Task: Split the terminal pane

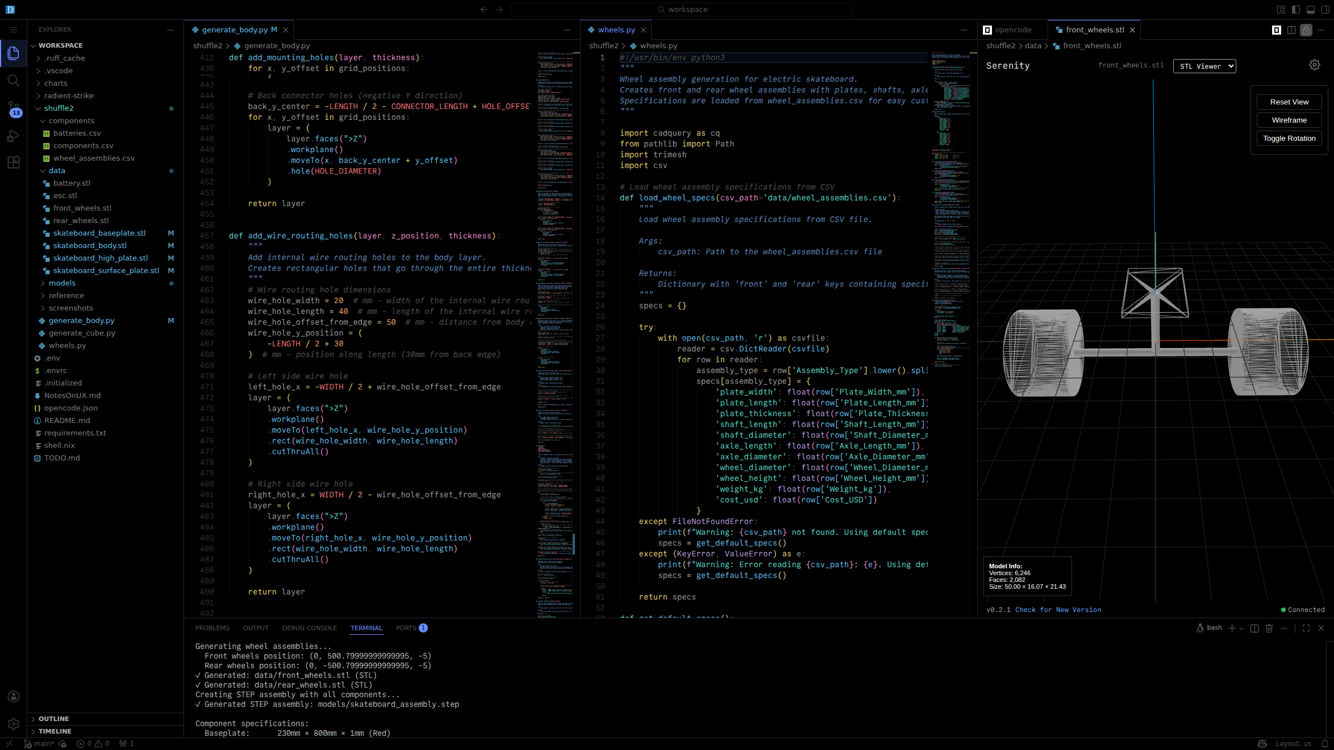Action: (1255, 628)
